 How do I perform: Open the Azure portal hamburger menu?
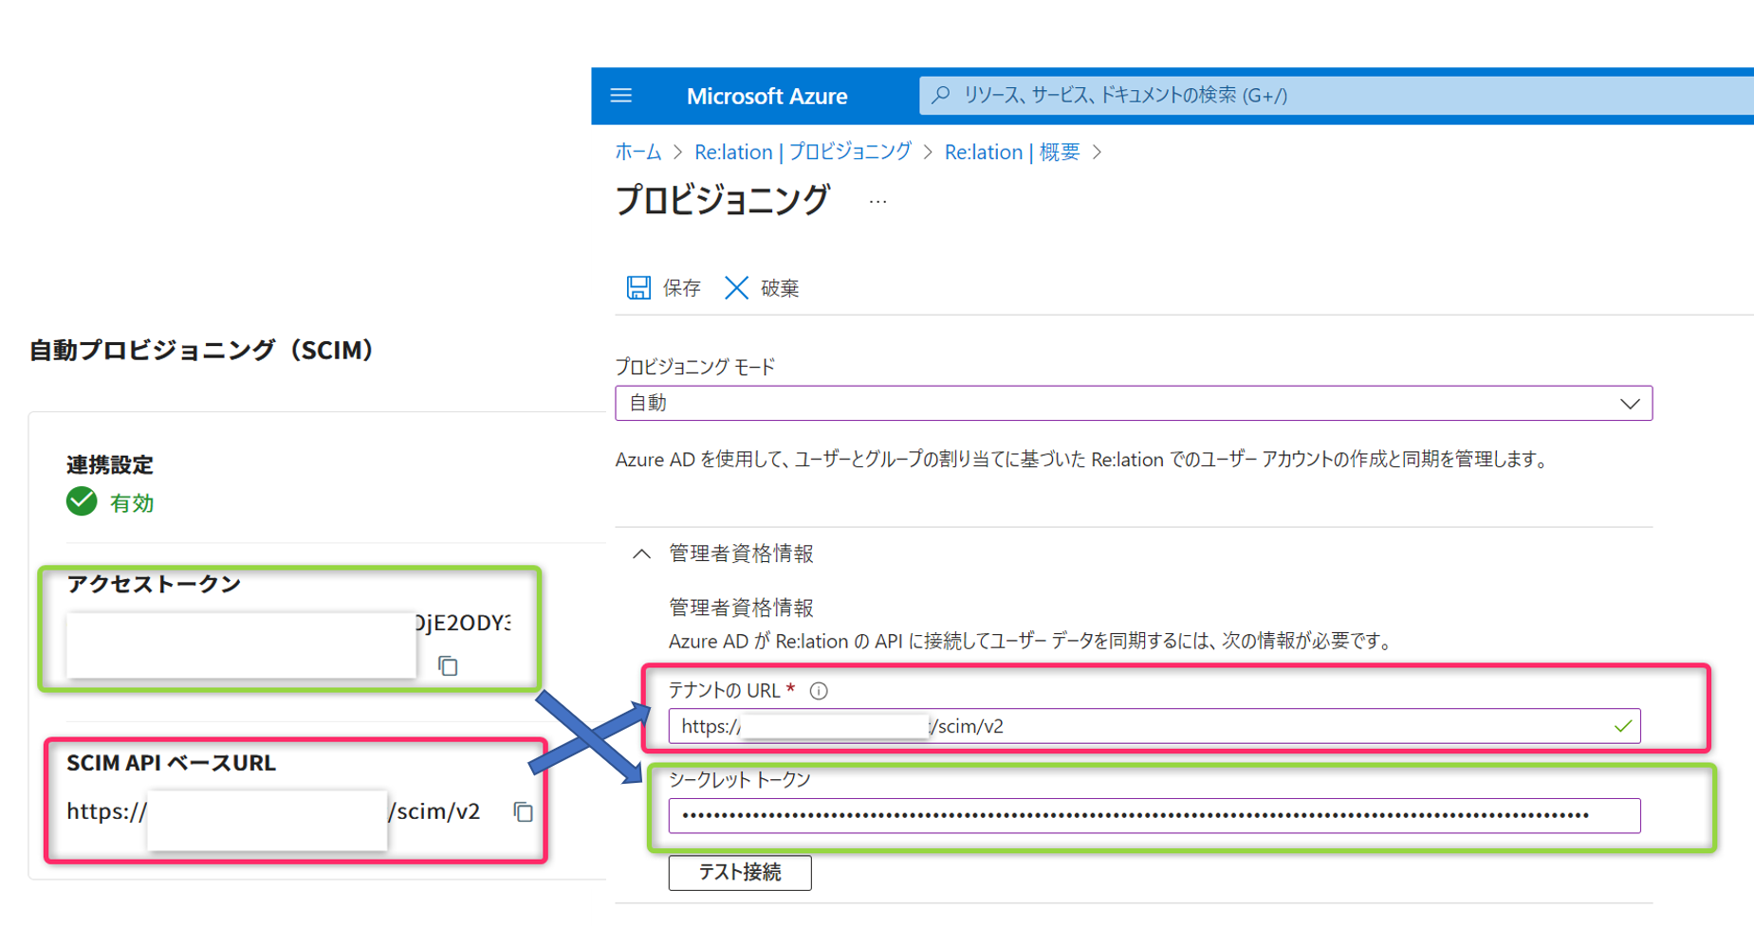pyautogui.click(x=621, y=96)
